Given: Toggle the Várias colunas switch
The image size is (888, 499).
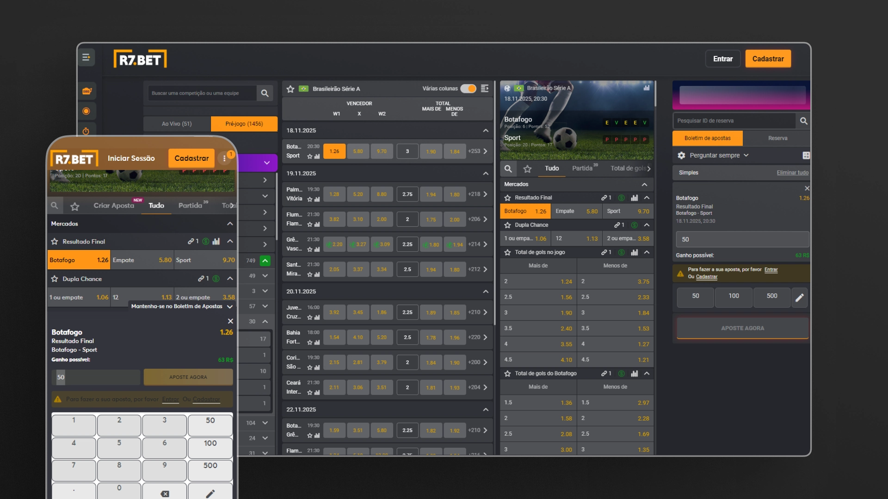Looking at the screenshot, I should (468, 89).
